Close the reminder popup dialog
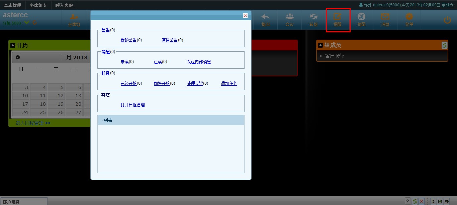457x205 pixels. point(245,16)
